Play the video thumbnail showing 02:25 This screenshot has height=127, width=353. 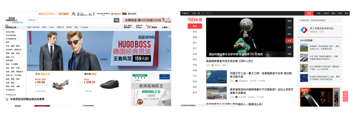(x=216, y=77)
